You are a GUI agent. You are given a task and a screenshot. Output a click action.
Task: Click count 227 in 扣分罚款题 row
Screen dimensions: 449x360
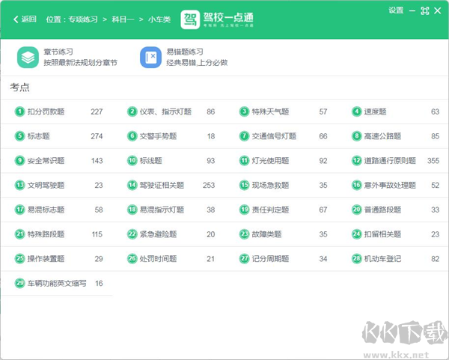(x=97, y=112)
